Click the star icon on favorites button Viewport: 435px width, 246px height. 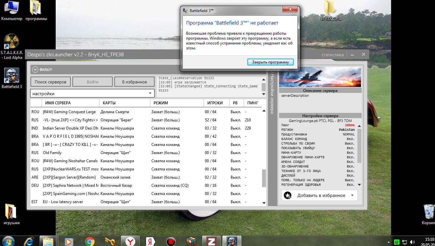point(288,195)
